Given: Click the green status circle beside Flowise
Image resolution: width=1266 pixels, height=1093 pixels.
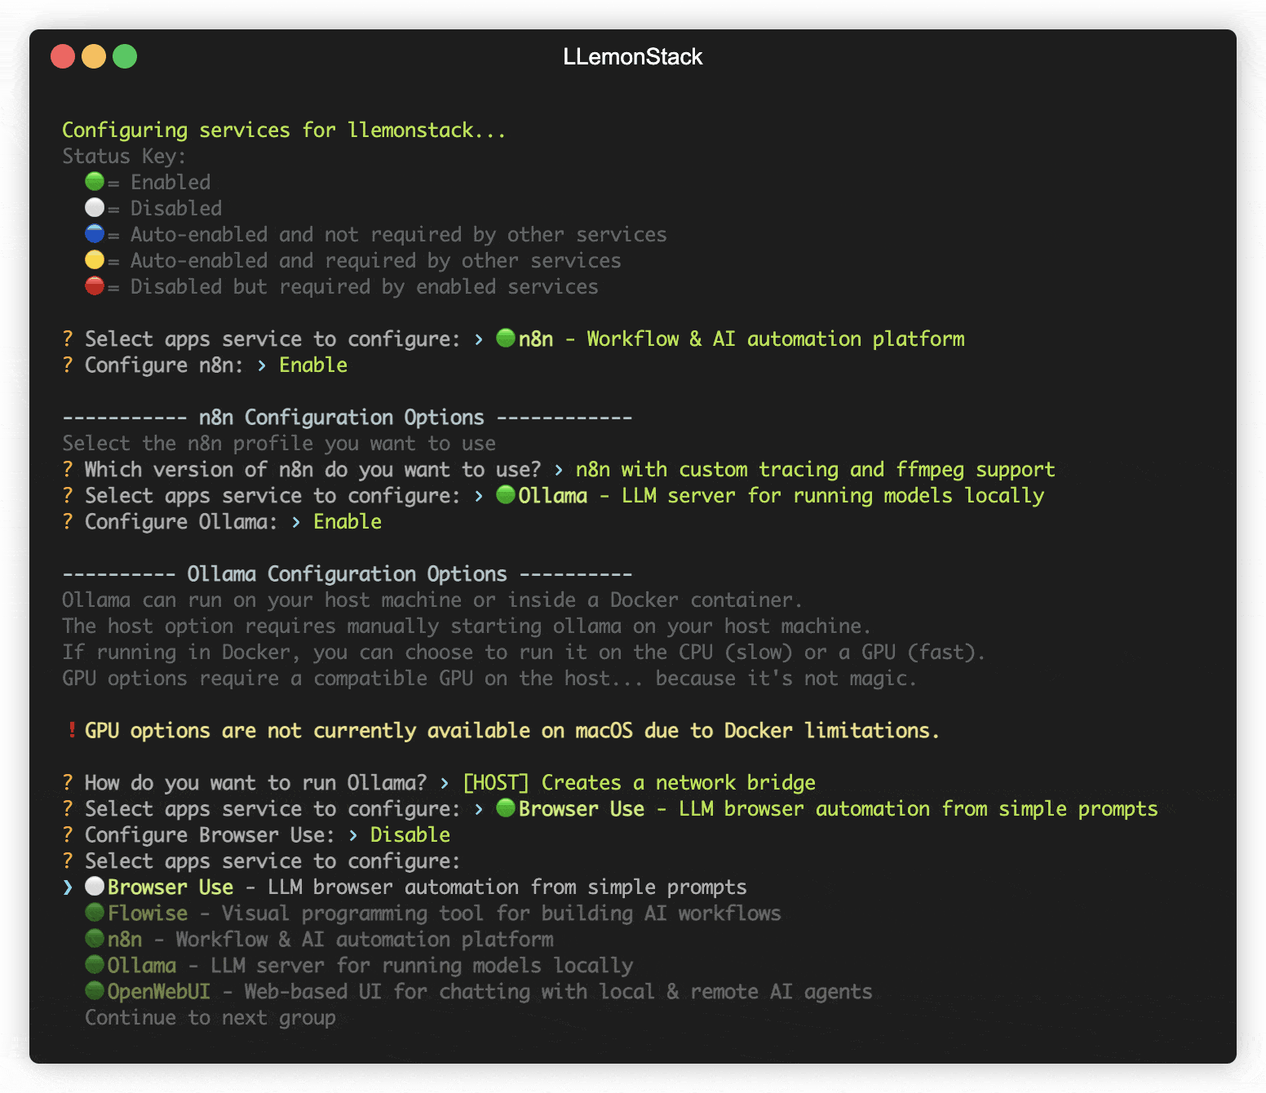Looking at the screenshot, I should point(95,912).
